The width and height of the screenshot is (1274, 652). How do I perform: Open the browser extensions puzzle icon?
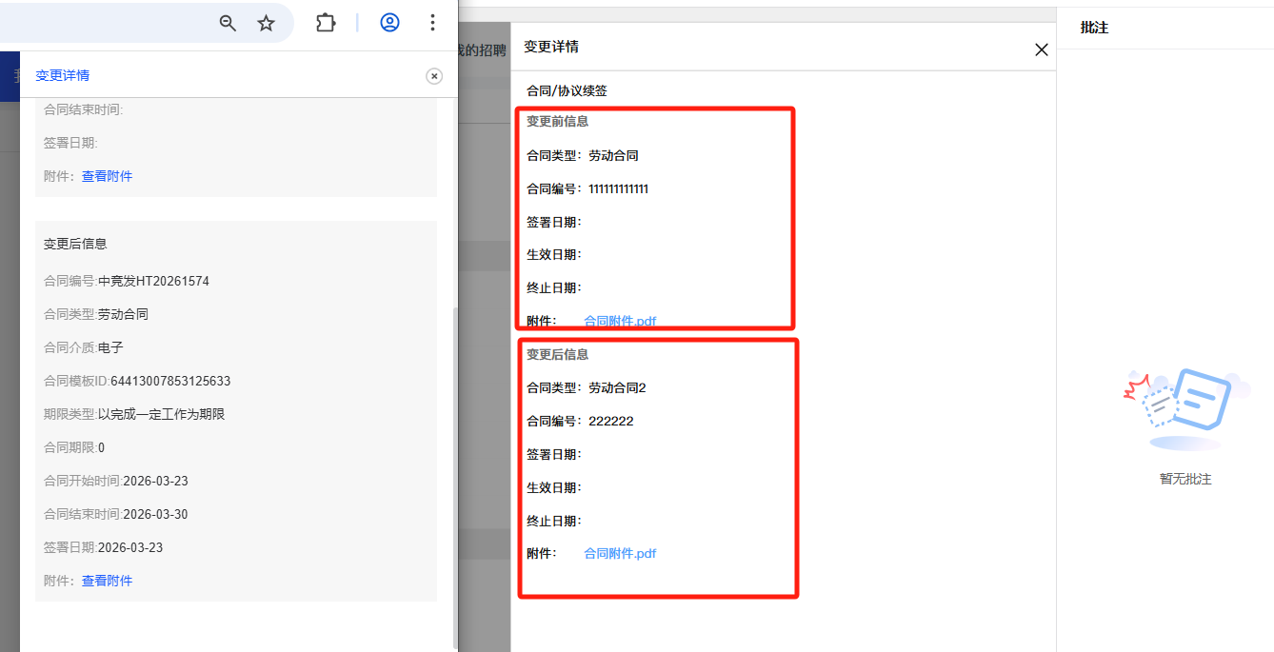pyautogui.click(x=326, y=23)
